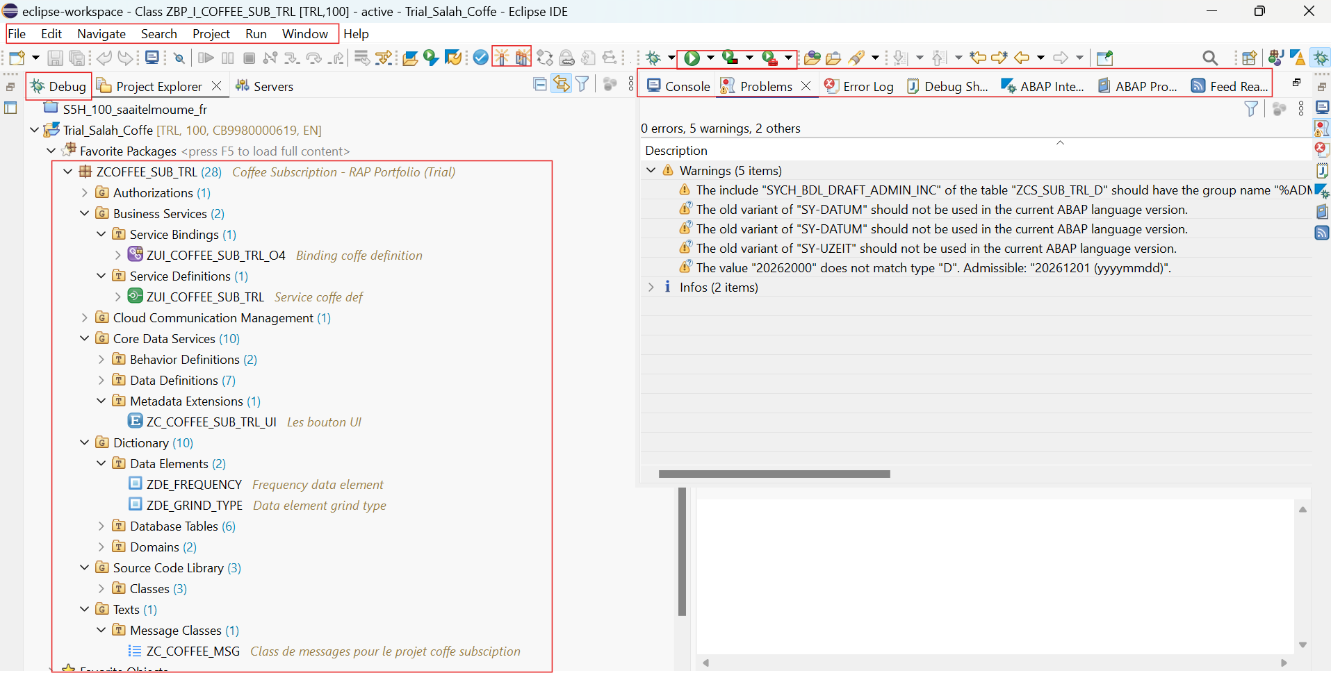
Task: Click the Search magnifier icon in toolbar
Action: 1209,58
